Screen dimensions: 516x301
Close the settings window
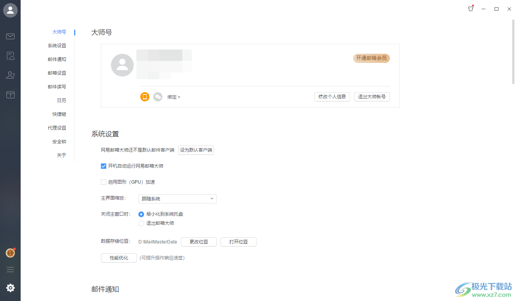point(509,9)
